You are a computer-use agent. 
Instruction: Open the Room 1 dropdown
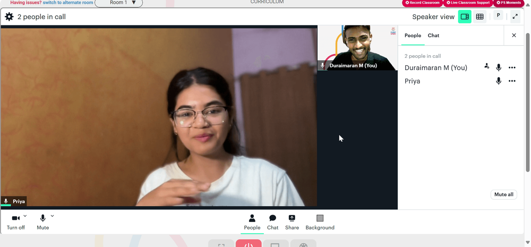[x=119, y=3]
